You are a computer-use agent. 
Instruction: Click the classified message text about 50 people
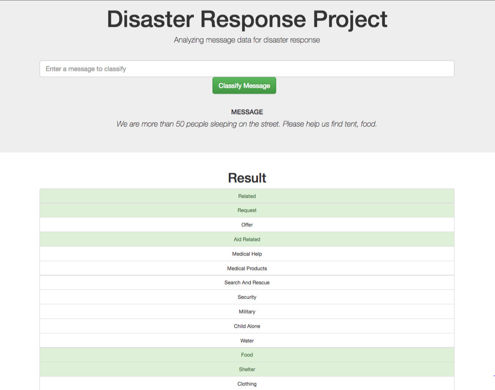pyautogui.click(x=247, y=124)
